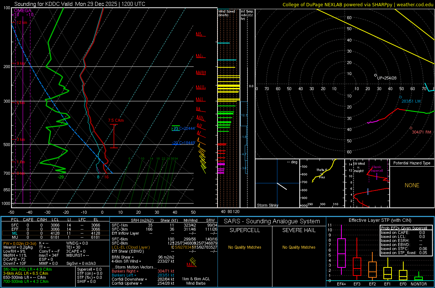Click the Corfidi Upshear = 254/28 kt line
435x288 pixels.
click(143, 283)
